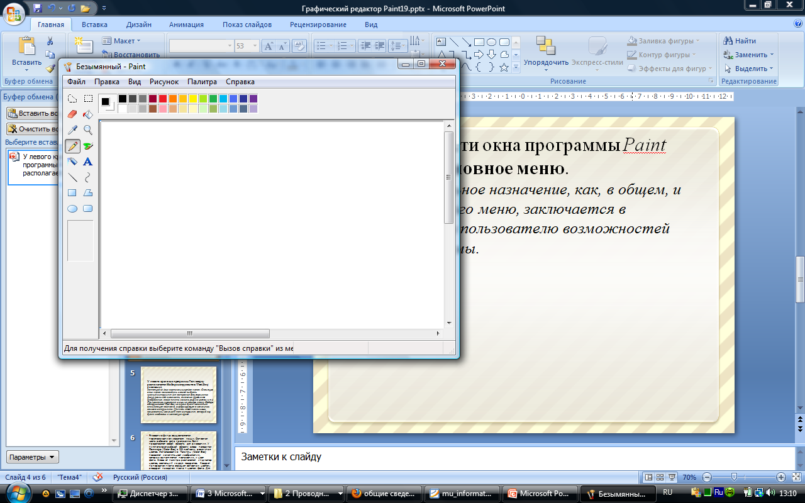This screenshot has width=805, height=503.
Task: Click the Экспресс-стили button
Action: [x=597, y=52]
